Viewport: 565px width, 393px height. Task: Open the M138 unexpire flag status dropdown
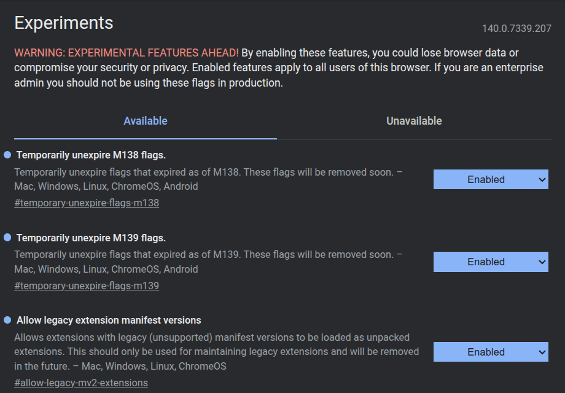point(490,179)
